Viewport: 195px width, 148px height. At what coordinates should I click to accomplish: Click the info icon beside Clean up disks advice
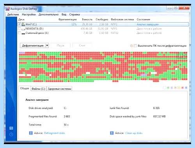coord(112,133)
